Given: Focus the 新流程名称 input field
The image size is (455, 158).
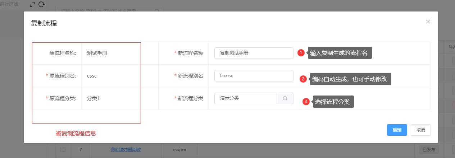Looking at the screenshot, I should (254, 53).
